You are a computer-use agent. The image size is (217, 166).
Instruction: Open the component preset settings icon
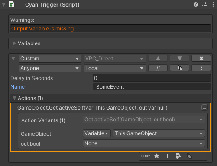204,4
